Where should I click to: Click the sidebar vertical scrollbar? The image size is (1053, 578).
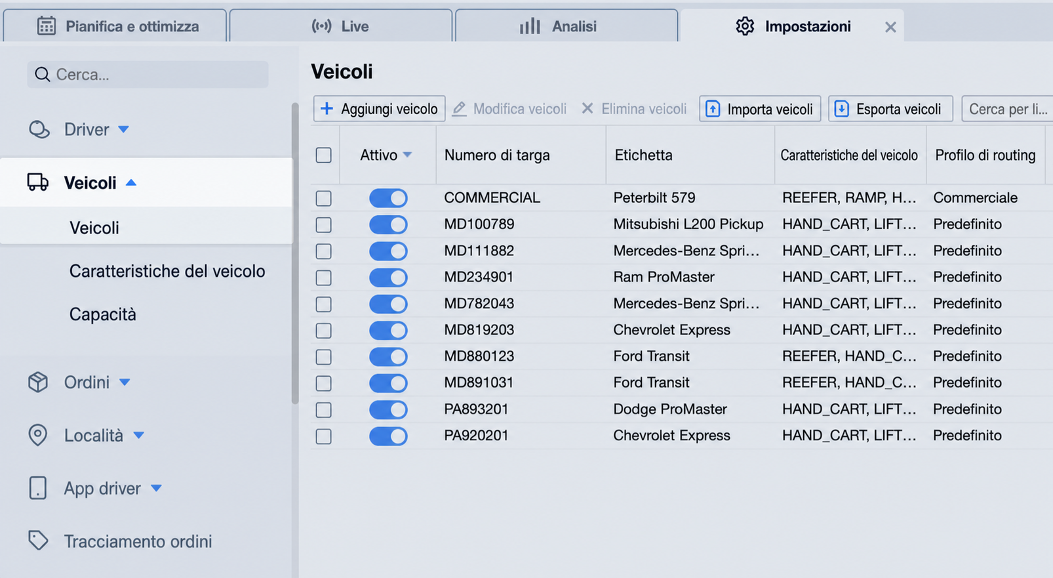295,253
